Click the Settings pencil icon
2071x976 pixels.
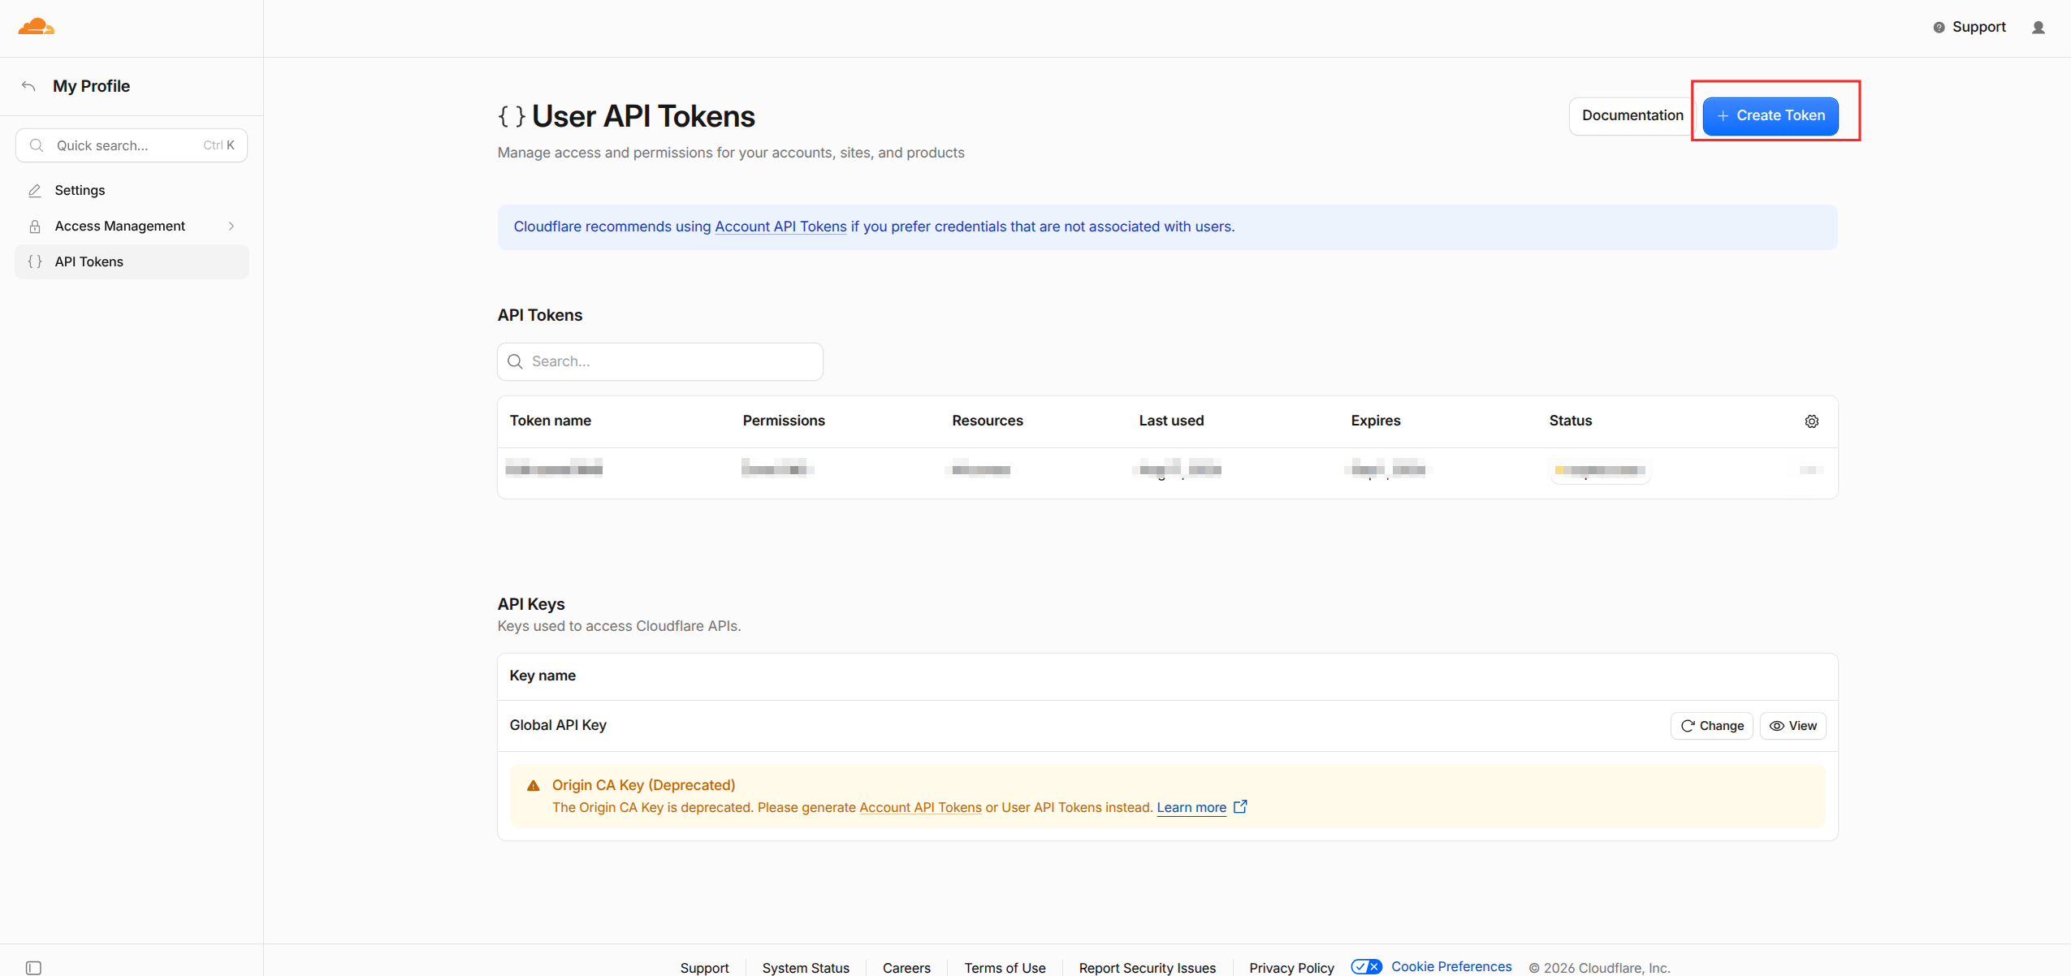pos(35,191)
